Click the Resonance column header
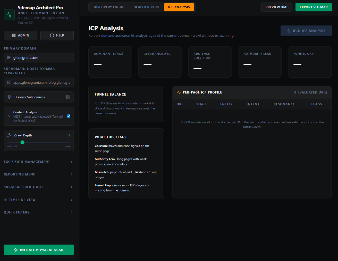Screen dimensions: 338x261 284,104
